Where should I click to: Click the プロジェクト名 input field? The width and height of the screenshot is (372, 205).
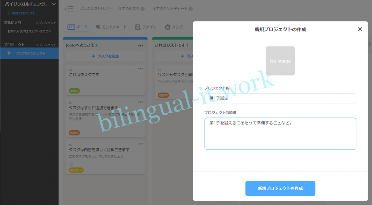tap(280, 98)
